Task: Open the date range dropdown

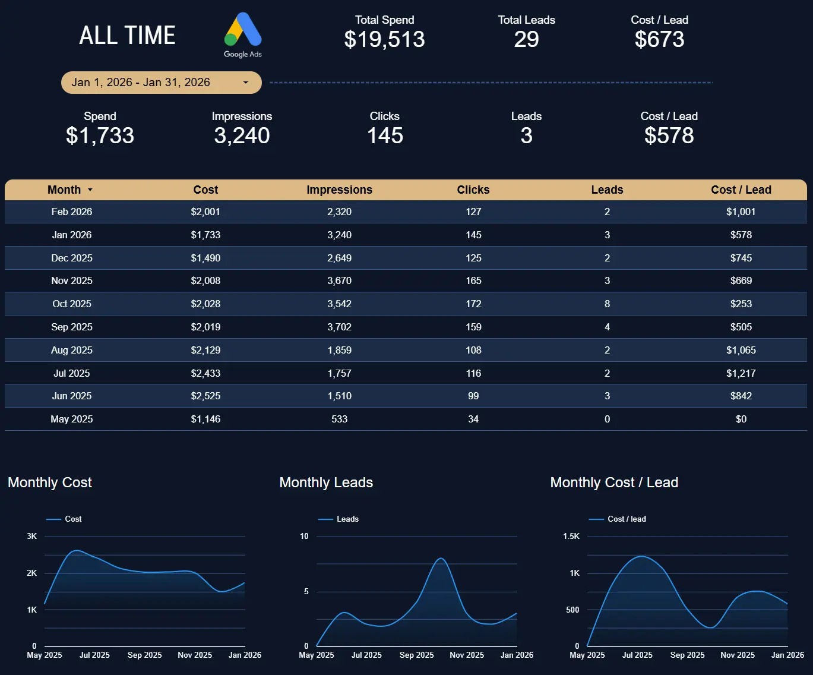Action: tap(161, 83)
